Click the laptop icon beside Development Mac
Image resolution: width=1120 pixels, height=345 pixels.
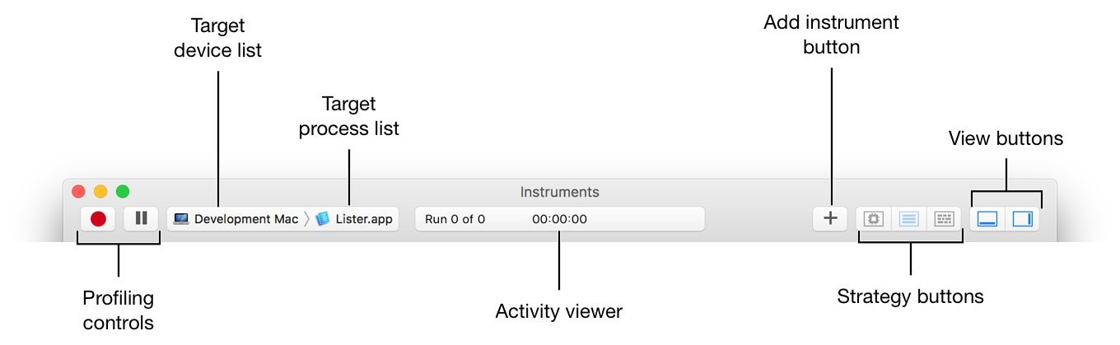point(181,219)
